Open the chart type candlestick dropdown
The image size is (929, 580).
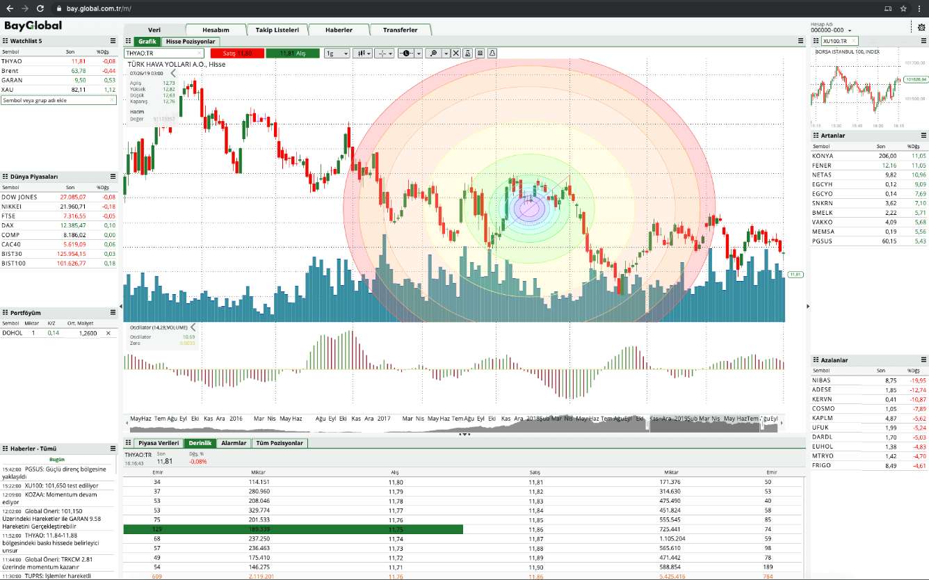click(363, 53)
